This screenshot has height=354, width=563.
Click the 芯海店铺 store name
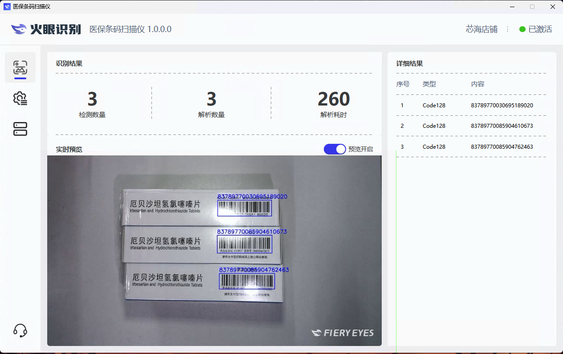pyautogui.click(x=481, y=29)
